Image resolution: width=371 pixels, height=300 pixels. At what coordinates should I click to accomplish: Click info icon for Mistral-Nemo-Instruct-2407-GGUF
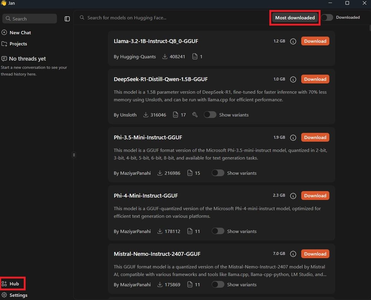(293, 254)
